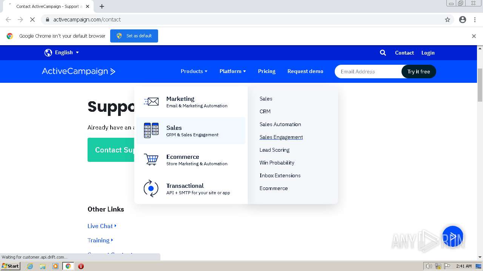Click the forward navigation arrow
The image size is (483, 271).
pyautogui.click(x=20, y=20)
